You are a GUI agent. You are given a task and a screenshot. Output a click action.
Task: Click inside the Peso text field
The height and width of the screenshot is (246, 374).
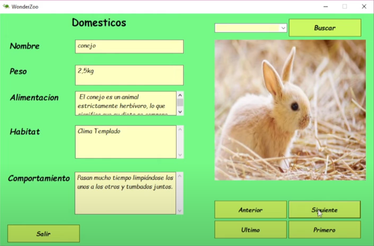(129, 75)
